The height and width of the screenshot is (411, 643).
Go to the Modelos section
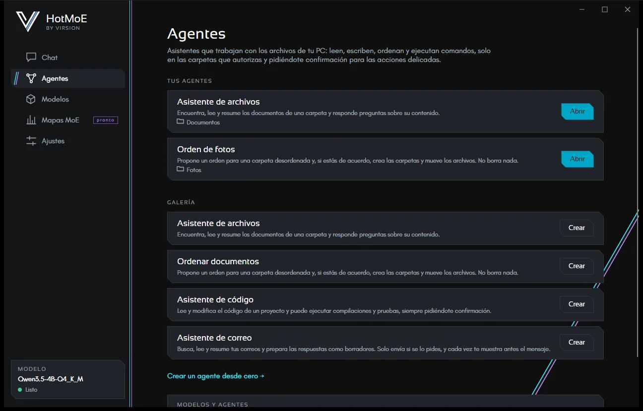click(x=68, y=99)
